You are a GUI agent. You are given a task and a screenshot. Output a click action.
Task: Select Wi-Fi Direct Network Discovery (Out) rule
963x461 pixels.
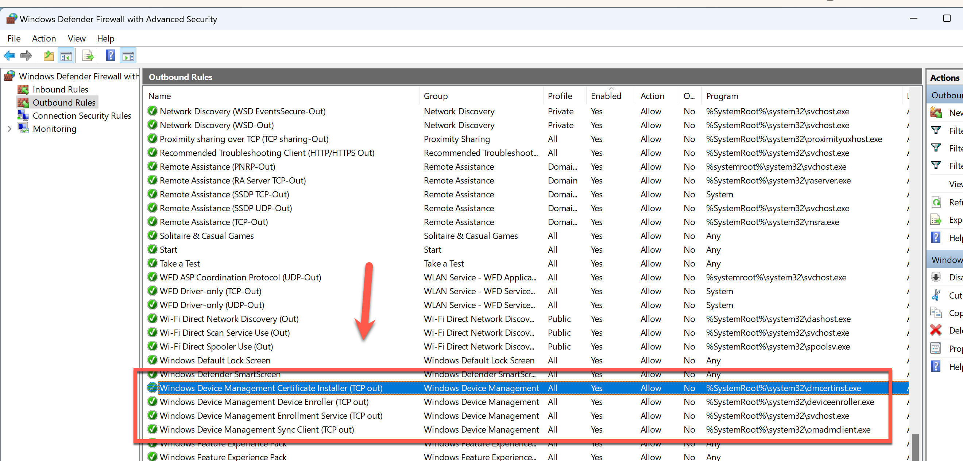coord(527,318)
